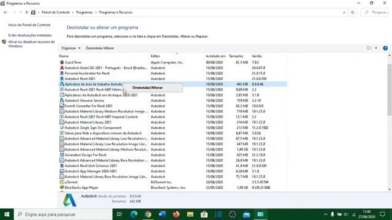Open the recent locations dropdown arrow

tap(21, 12)
